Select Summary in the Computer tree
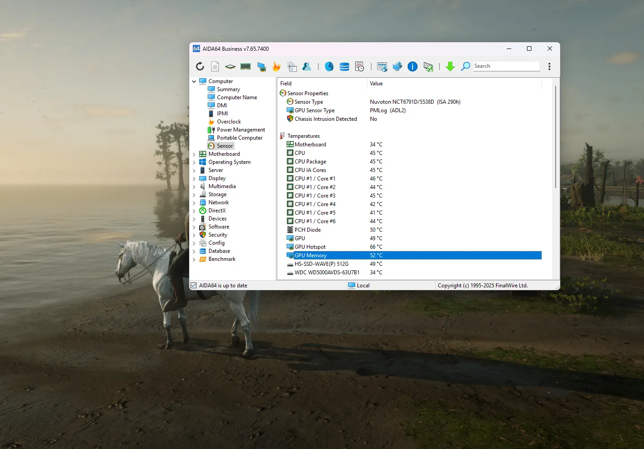Viewport: 644px width, 449px height. (x=228, y=89)
